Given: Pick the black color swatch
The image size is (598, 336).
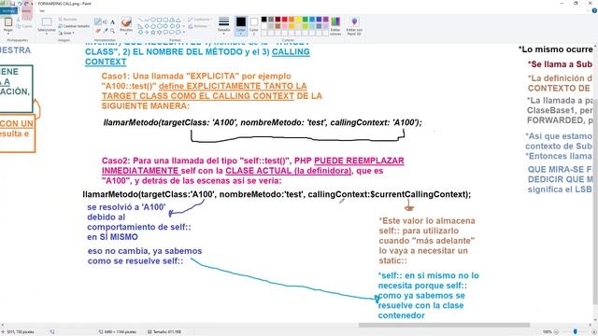Looking at the screenshot, I should click(x=263, y=19).
